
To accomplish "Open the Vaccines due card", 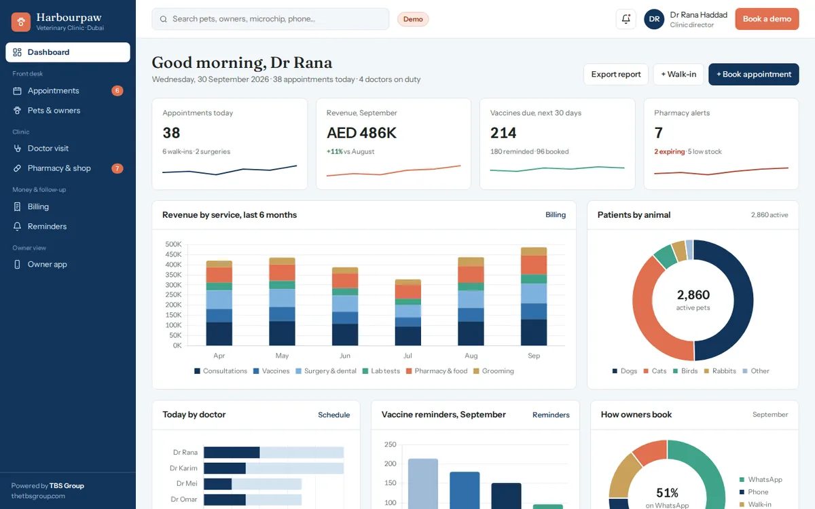I will point(558,144).
